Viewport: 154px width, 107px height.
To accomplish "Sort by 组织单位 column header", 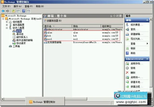I will pyautogui.click(x=112, y=26).
